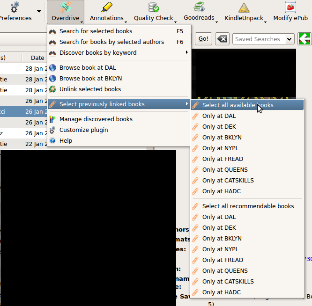The width and height of the screenshot is (312, 306).
Task: Select recommendable books Only at NYPL
Action: (x=247, y=249)
